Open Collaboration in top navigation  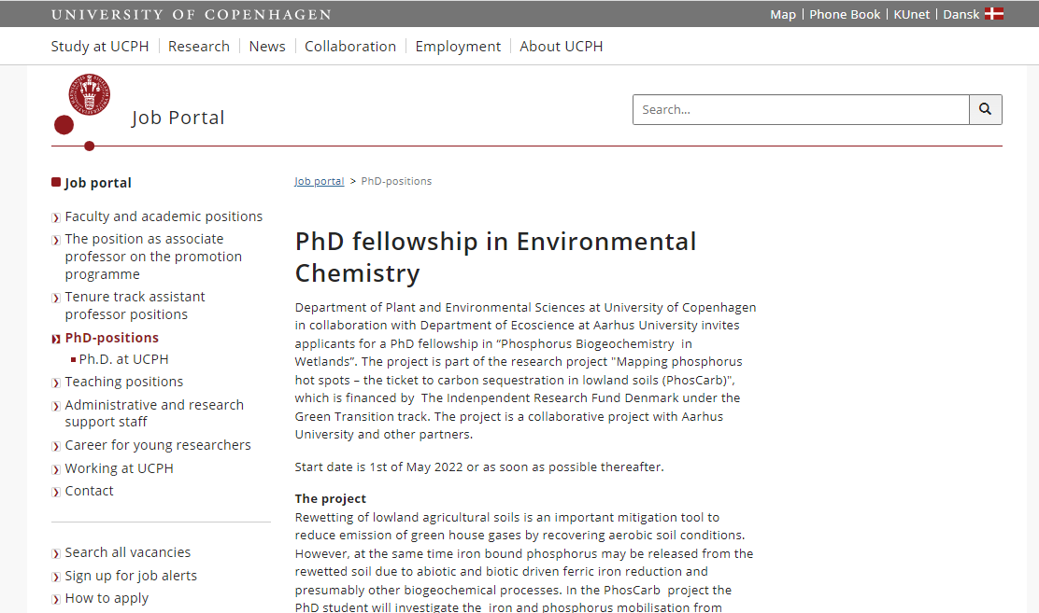tap(350, 47)
